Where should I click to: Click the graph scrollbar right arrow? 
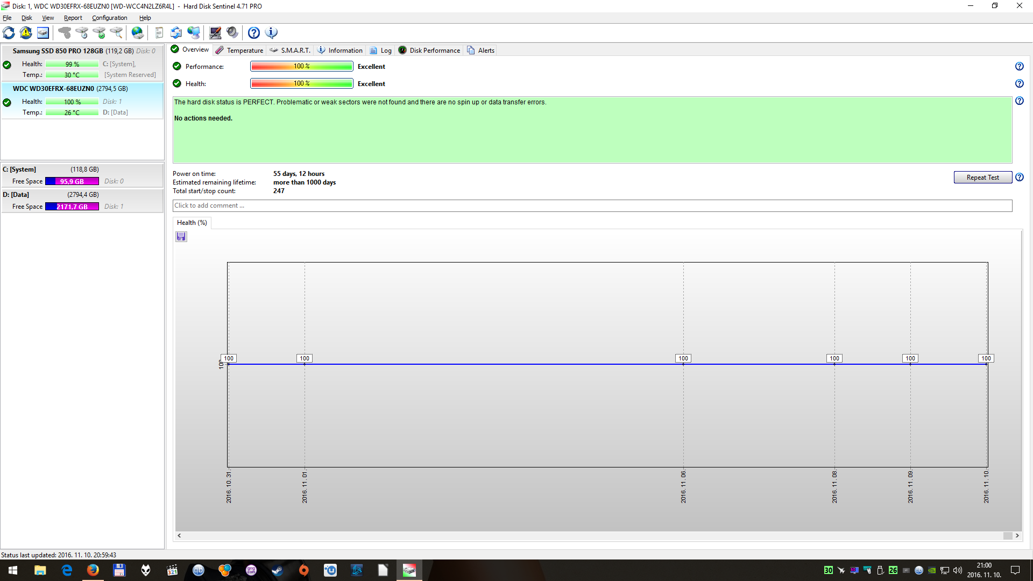[1017, 536]
